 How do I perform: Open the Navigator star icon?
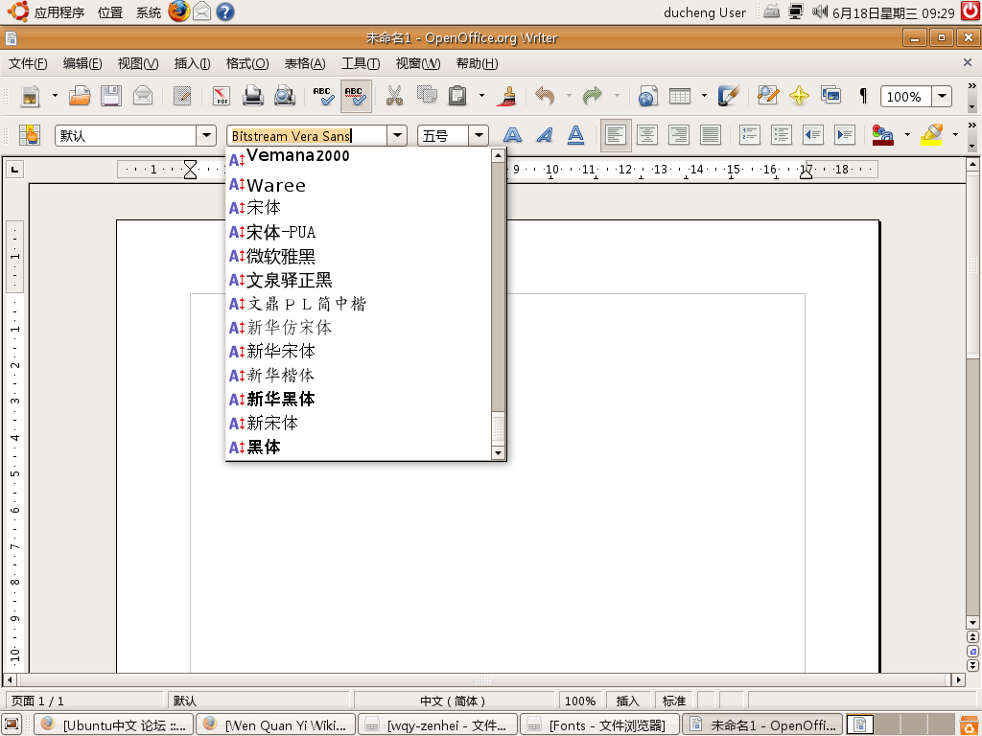[799, 97]
